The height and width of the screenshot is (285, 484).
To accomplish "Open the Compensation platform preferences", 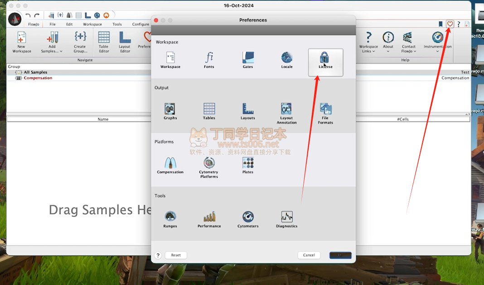I will [x=170, y=164].
